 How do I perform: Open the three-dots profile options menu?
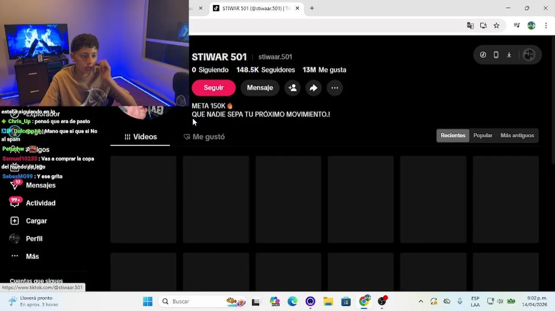point(335,88)
